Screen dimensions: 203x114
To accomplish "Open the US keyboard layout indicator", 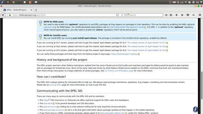I will pos(182,2).
